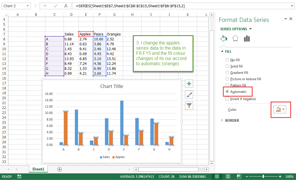296x180 pixels.
Task: Click the Insert Function fx icon
Action: (x=66, y=6)
